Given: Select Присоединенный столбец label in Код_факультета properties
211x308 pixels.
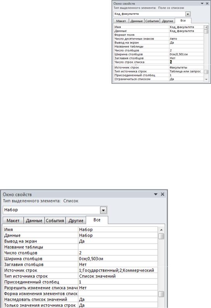Looking at the screenshot, I should [x=135, y=75].
